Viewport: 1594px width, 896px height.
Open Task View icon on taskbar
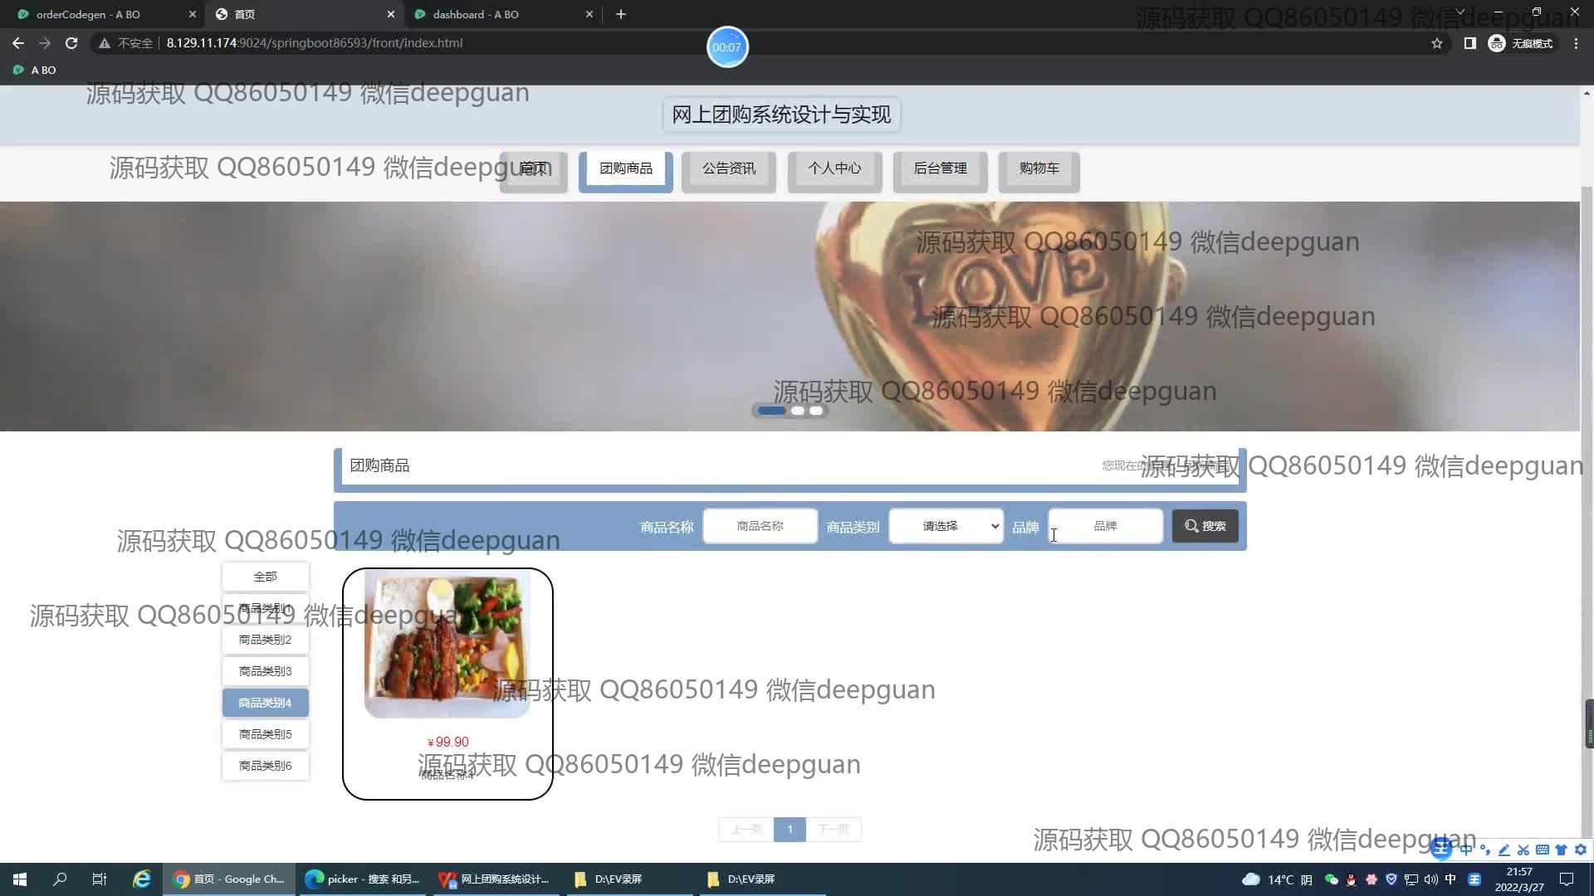pos(99,879)
